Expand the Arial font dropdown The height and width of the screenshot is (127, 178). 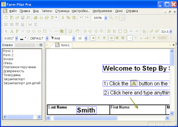[x=74, y=38]
